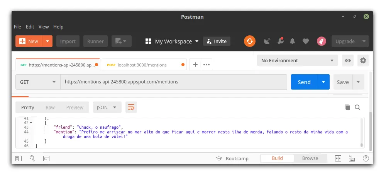
Task: Open the wrench settings icon
Action: point(280,41)
